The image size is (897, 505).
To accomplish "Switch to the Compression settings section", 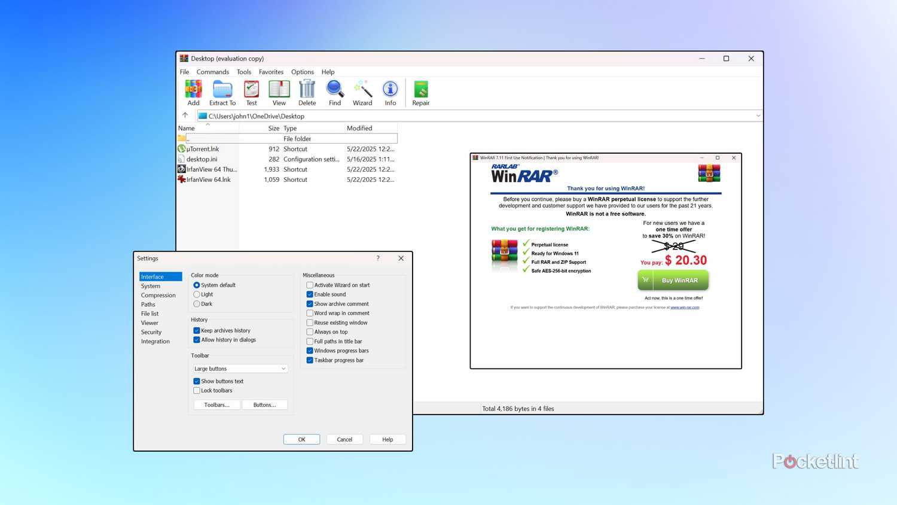I will click(158, 295).
